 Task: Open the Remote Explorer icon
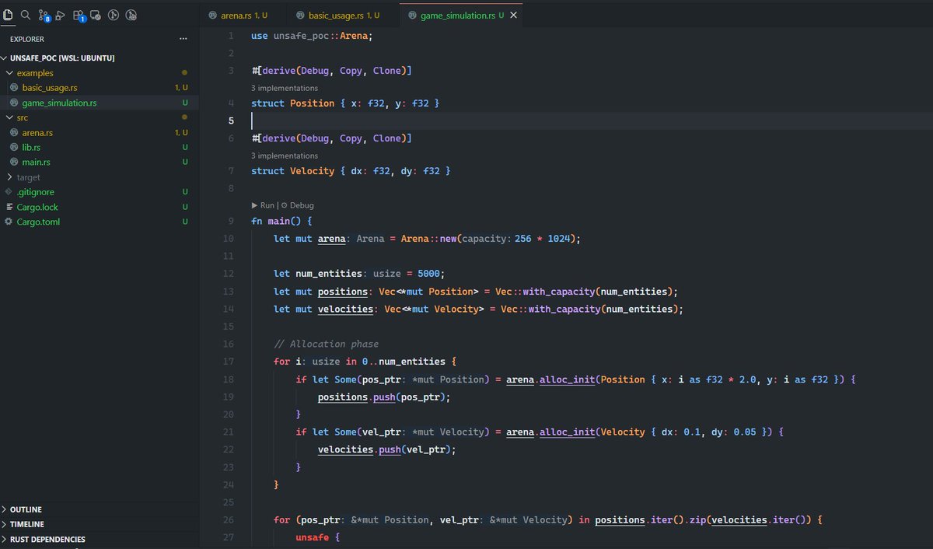click(95, 15)
